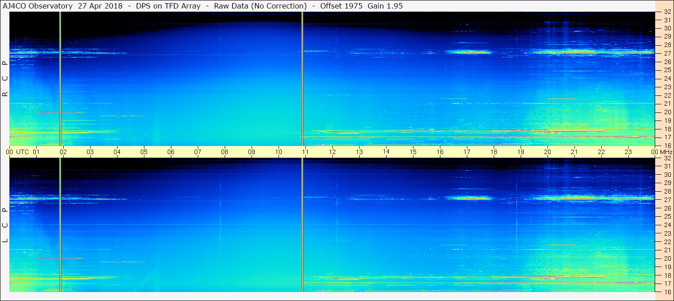674x301 pixels.
Task: Click the 18 hour tick label
Action: (x=494, y=152)
